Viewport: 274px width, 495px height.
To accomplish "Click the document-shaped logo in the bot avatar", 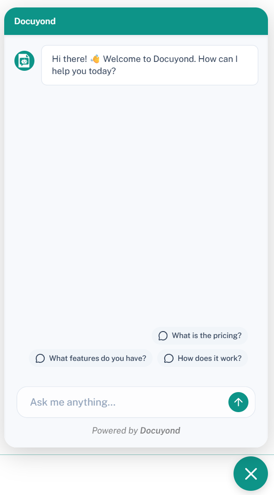I will 24,61.
